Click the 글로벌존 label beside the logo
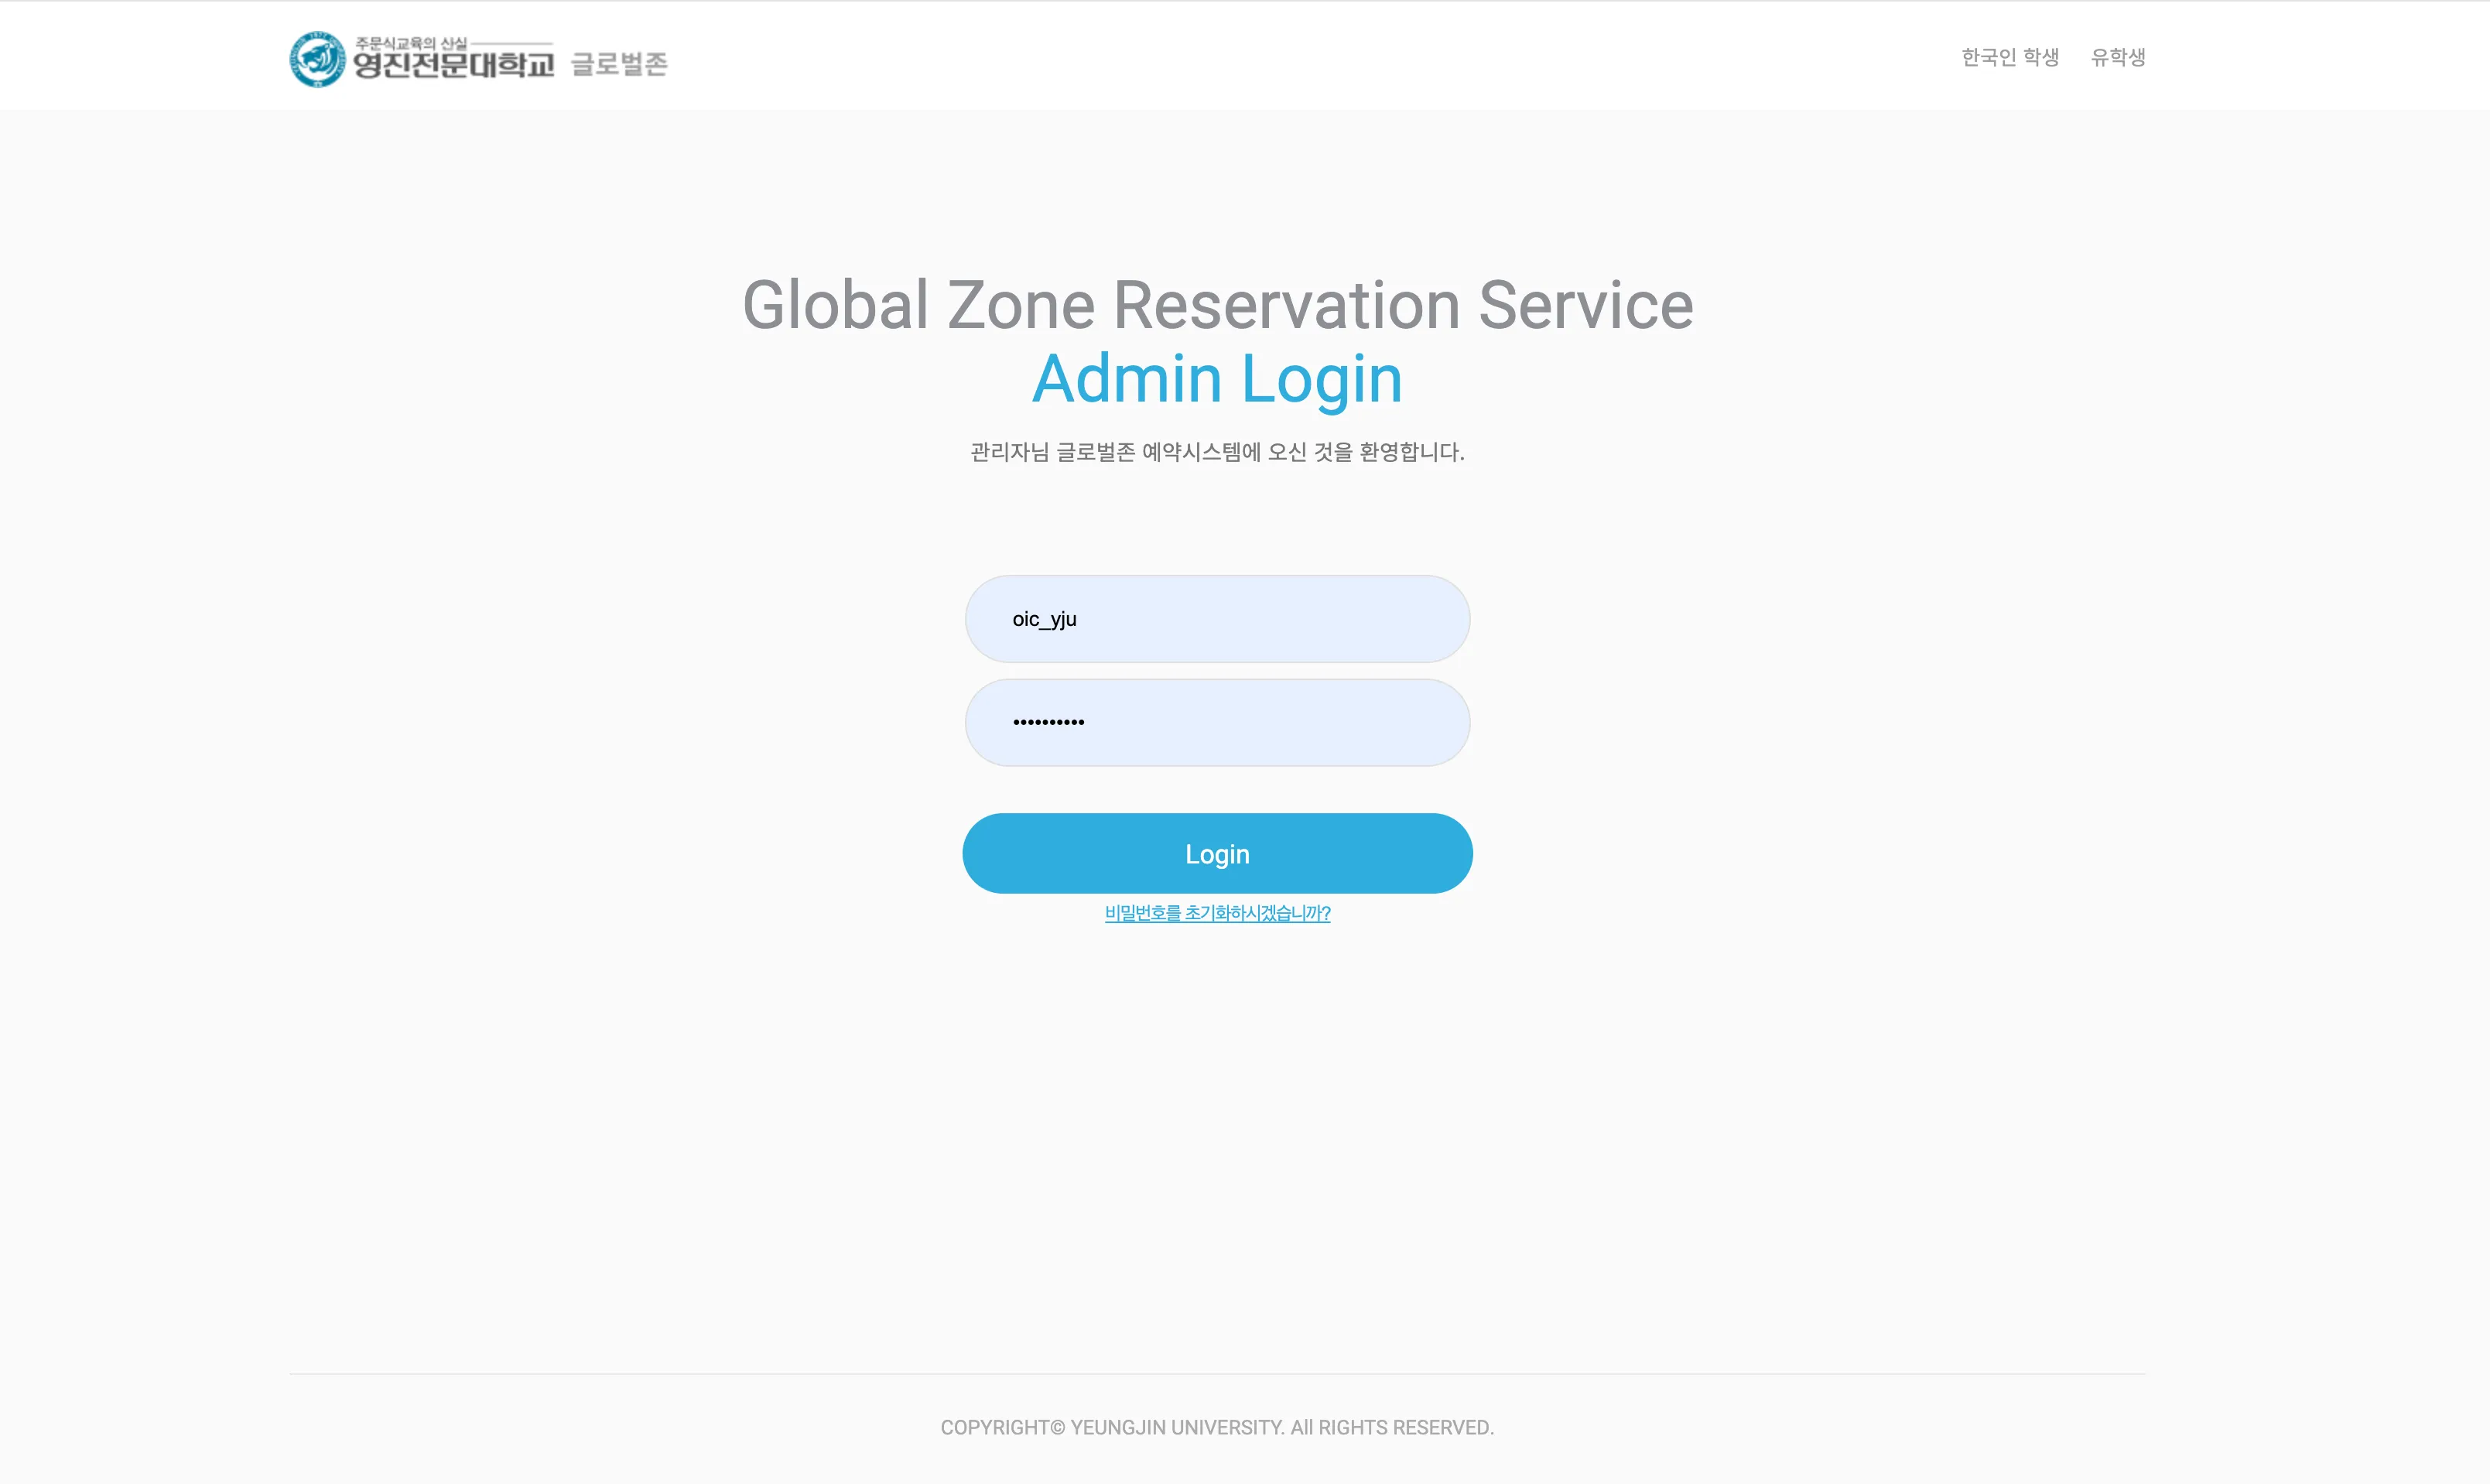Screen dimensions: 2490x1484 pyautogui.click(x=619, y=64)
